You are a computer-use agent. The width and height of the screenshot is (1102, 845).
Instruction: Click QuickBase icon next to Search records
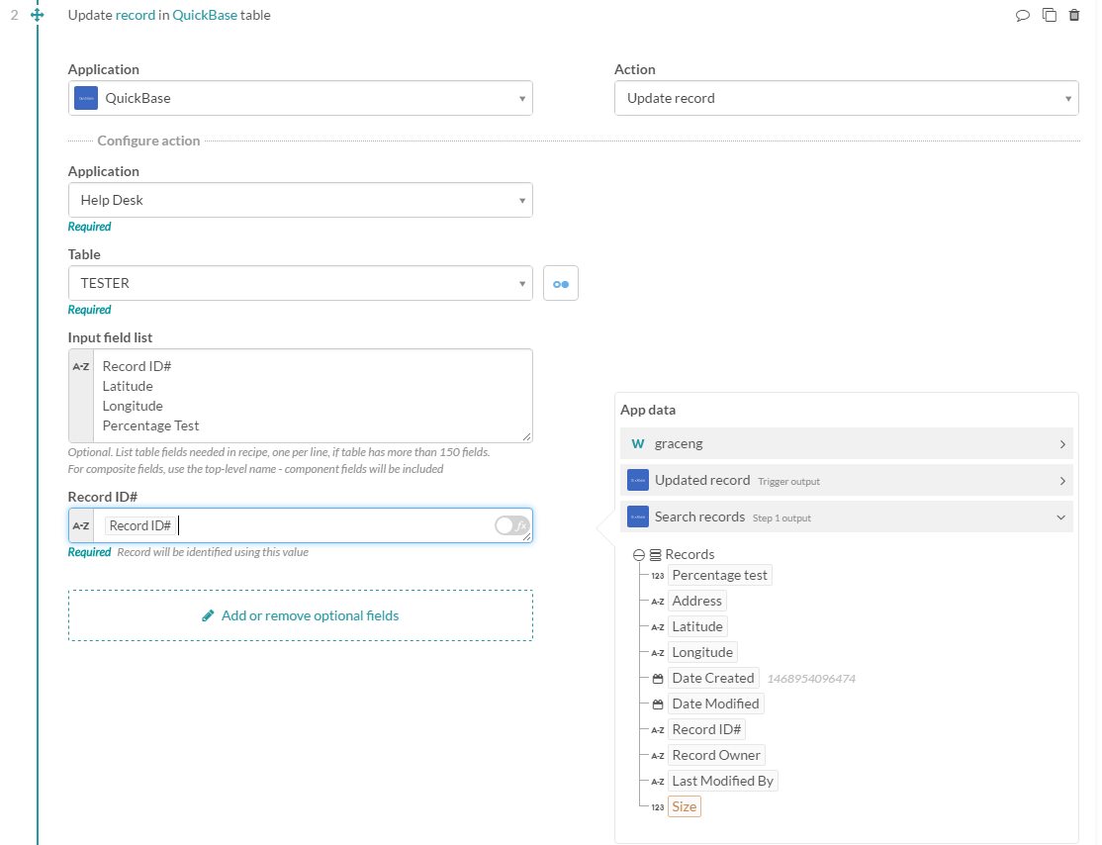[637, 516]
